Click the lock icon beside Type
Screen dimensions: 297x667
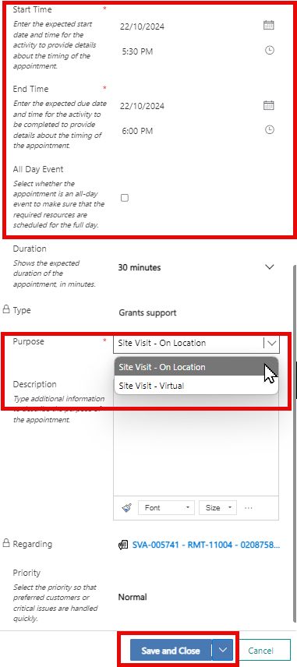click(x=6, y=309)
